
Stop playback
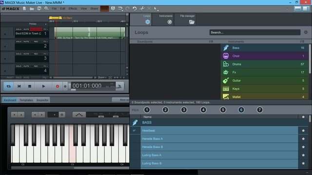click(x=30, y=87)
